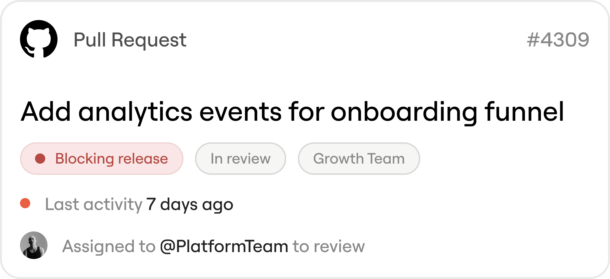Click the word 'analytics' in the title
The width and height of the screenshot is (610, 279).
(x=135, y=113)
